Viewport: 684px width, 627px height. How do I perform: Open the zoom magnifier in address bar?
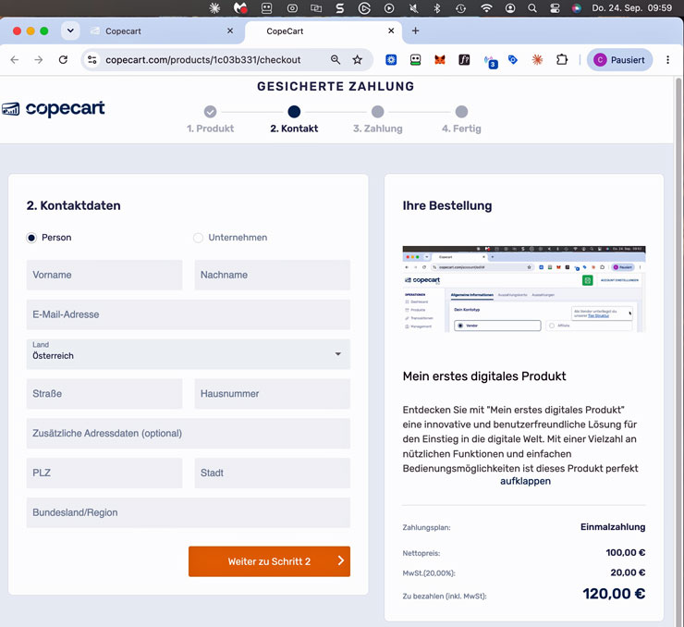335,60
